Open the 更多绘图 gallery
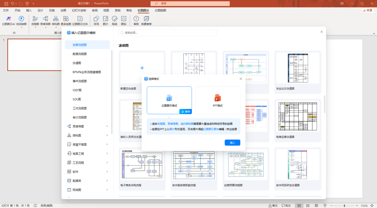The height and width of the screenshot is (208, 377). (x=66, y=20)
